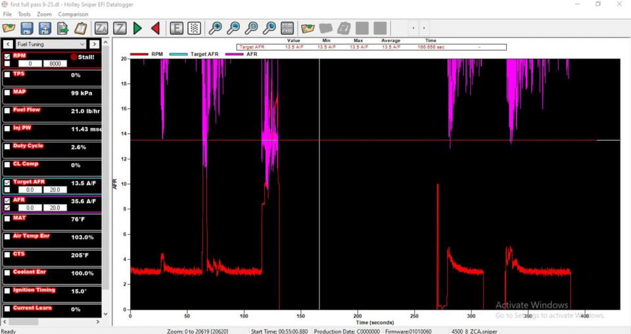Click the export document arrow icon
The image size is (631, 334).
[63, 28]
